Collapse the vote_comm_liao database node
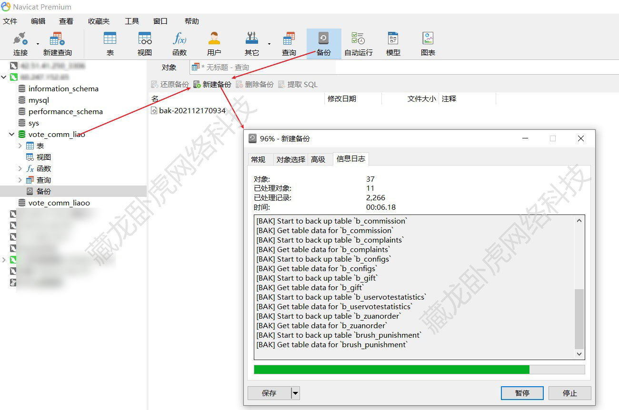The width and height of the screenshot is (619, 410). coord(11,134)
